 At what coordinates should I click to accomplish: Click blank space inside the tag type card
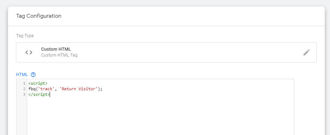pyautogui.click(x=189, y=52)
